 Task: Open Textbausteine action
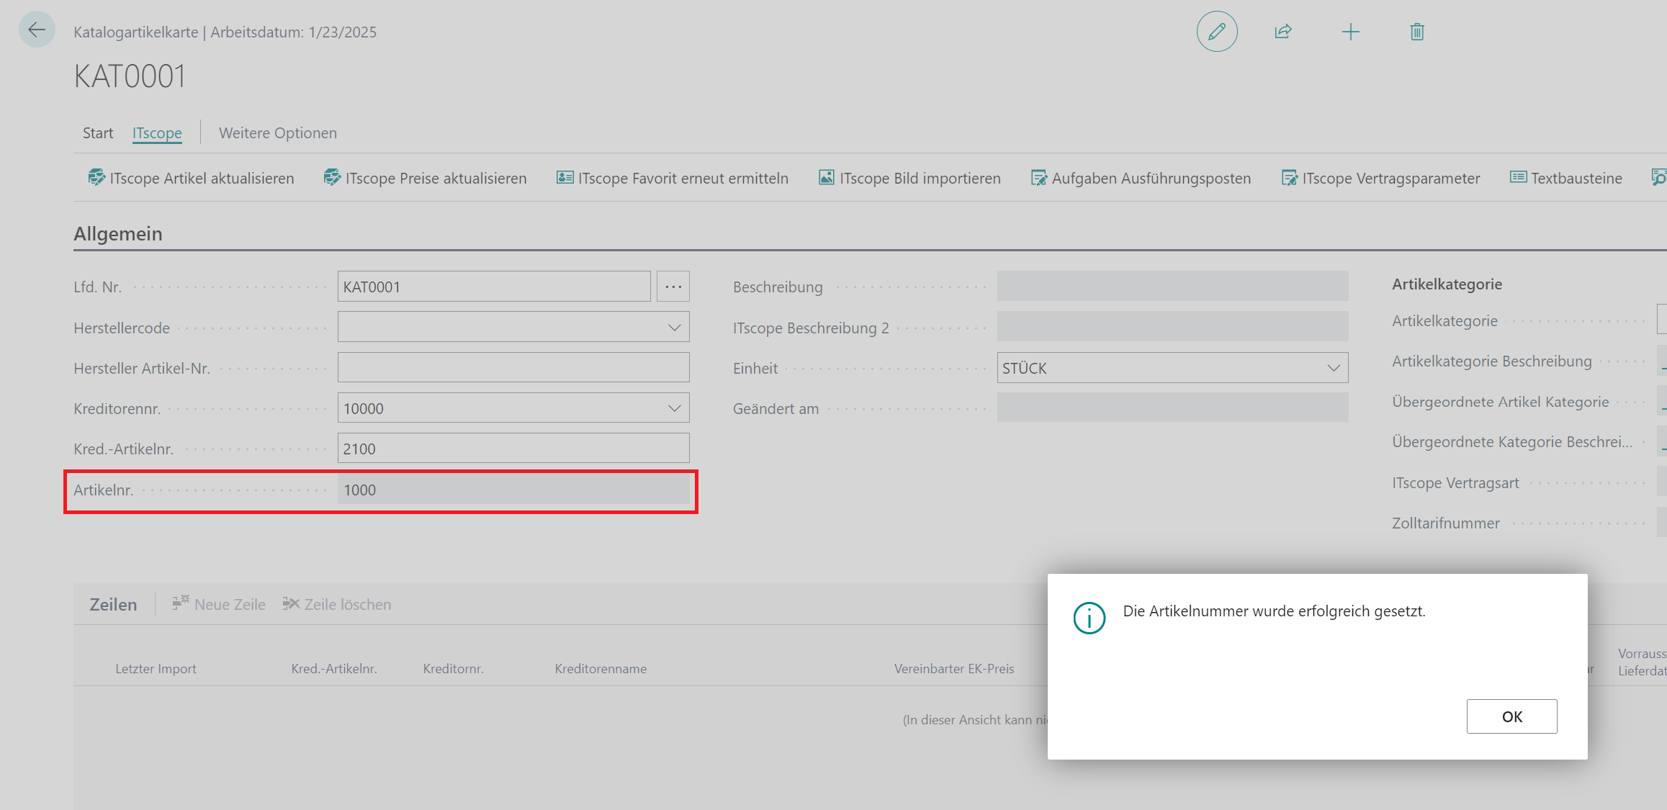pos(1566,178)
